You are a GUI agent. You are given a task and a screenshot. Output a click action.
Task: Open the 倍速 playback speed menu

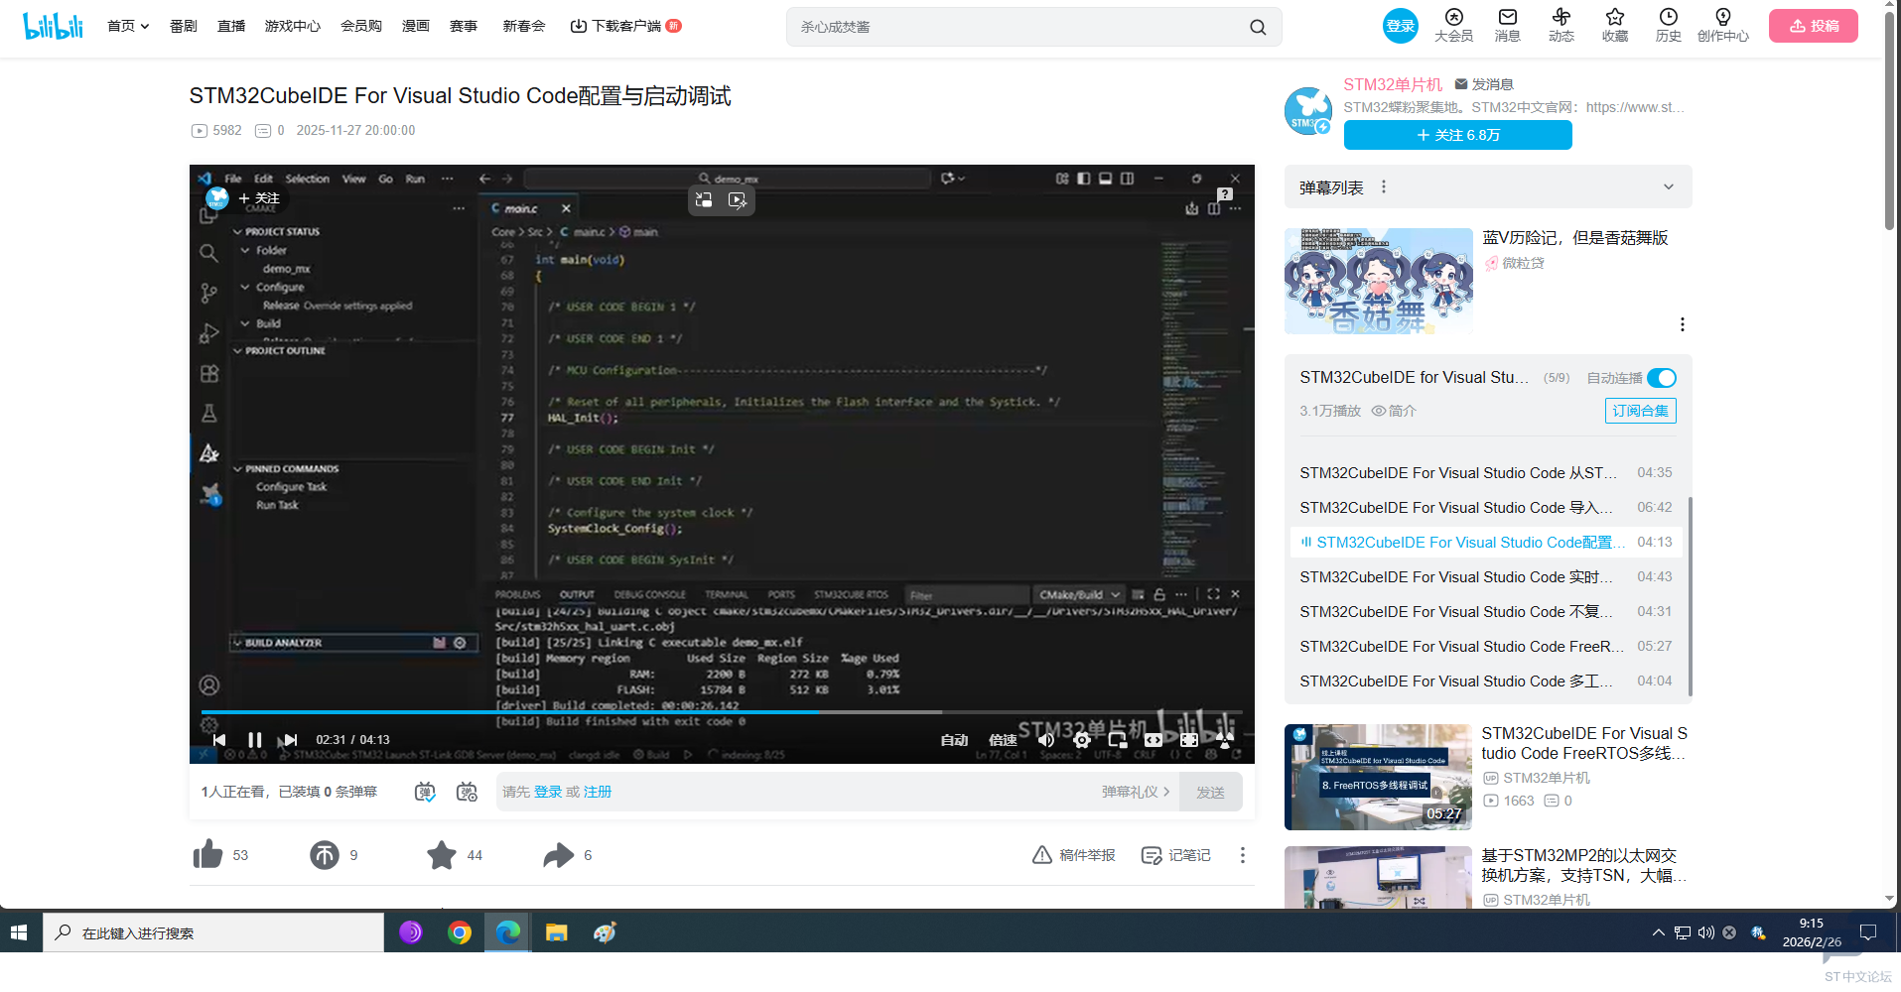pos(1003,740)
